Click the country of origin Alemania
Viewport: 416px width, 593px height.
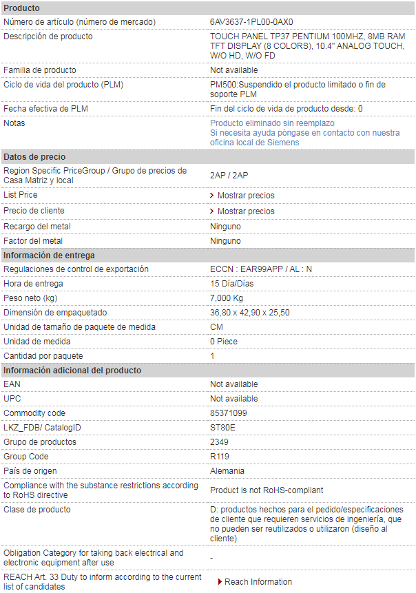(x=227, y=471)
